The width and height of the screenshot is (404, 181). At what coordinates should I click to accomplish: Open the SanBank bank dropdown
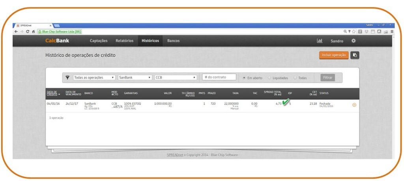[135, 78]
